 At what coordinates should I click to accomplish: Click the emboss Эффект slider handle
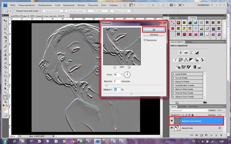(x=131, y=93)
